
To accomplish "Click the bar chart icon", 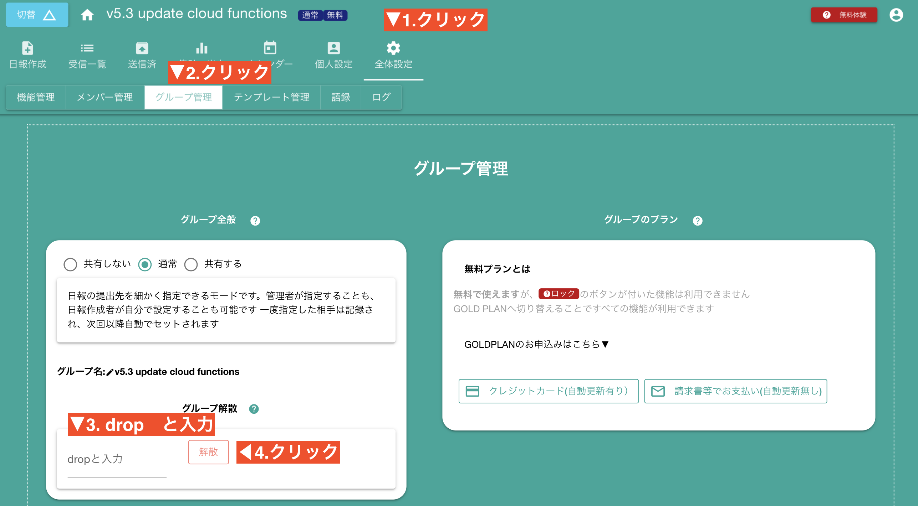I will click(202, 48).
